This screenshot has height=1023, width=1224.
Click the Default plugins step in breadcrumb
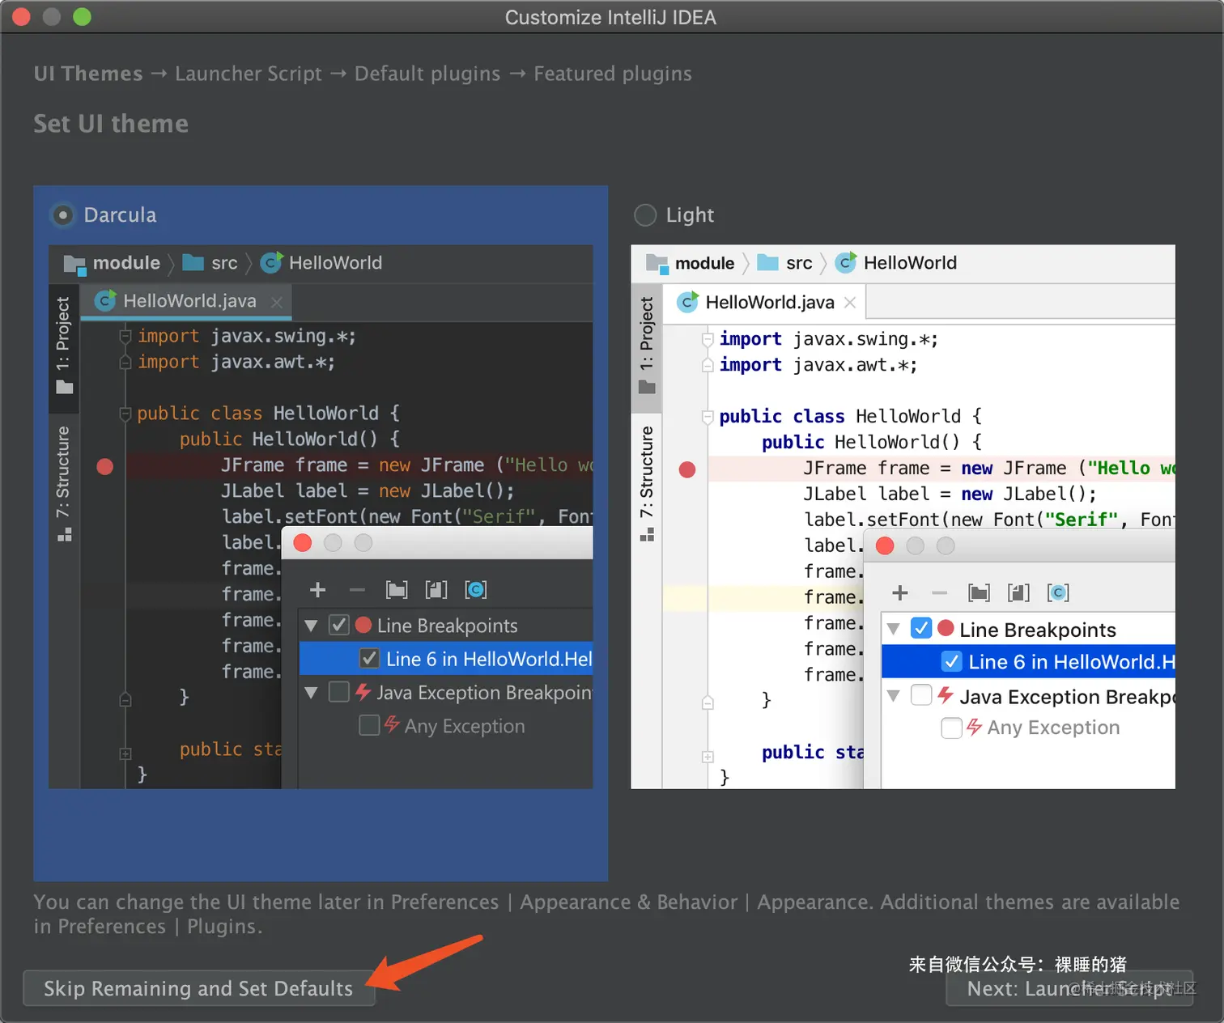(427, 74)
